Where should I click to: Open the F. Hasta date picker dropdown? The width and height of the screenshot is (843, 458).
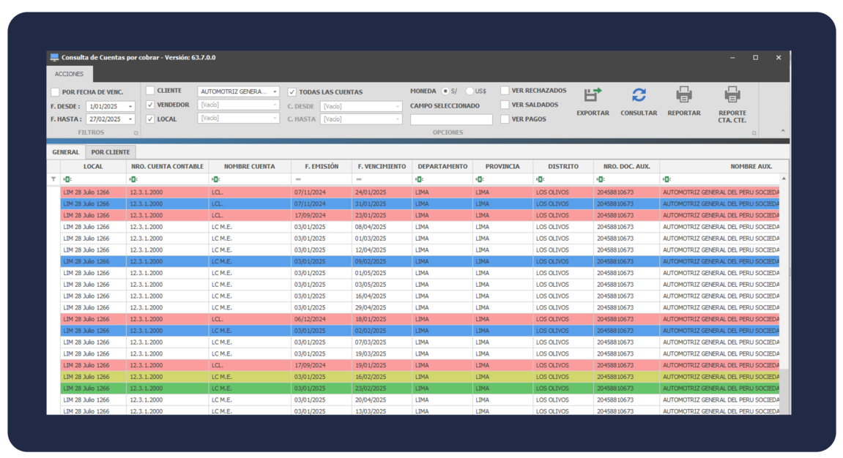[130, 119]
